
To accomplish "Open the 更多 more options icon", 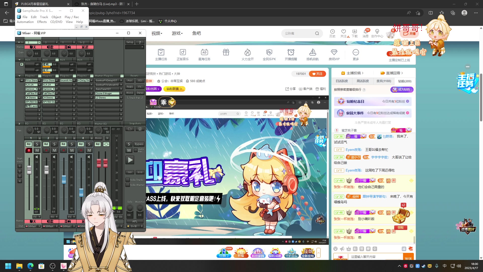I will point(356,54).
